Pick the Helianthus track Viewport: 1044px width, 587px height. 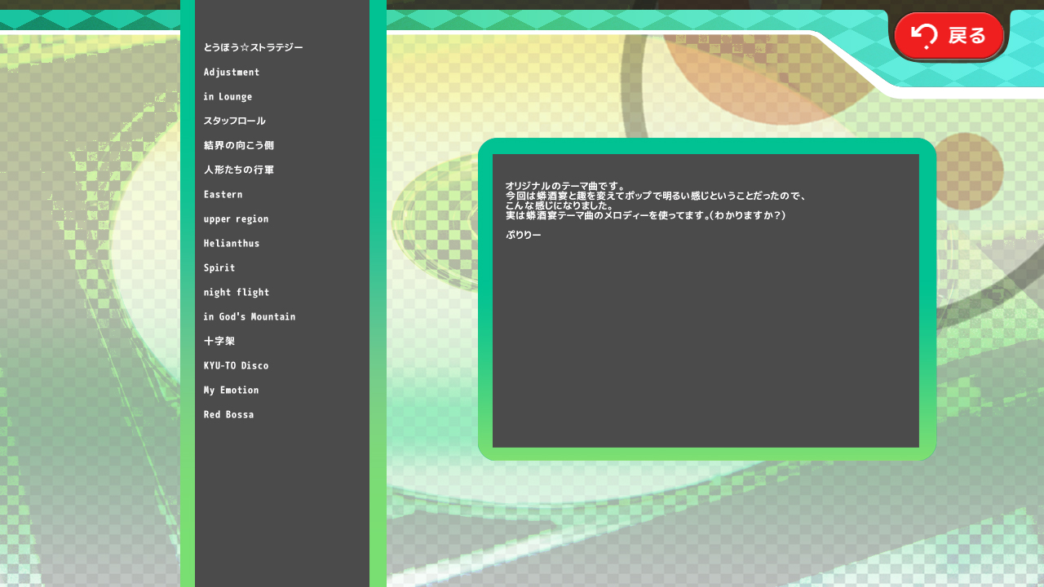[232, 244]
